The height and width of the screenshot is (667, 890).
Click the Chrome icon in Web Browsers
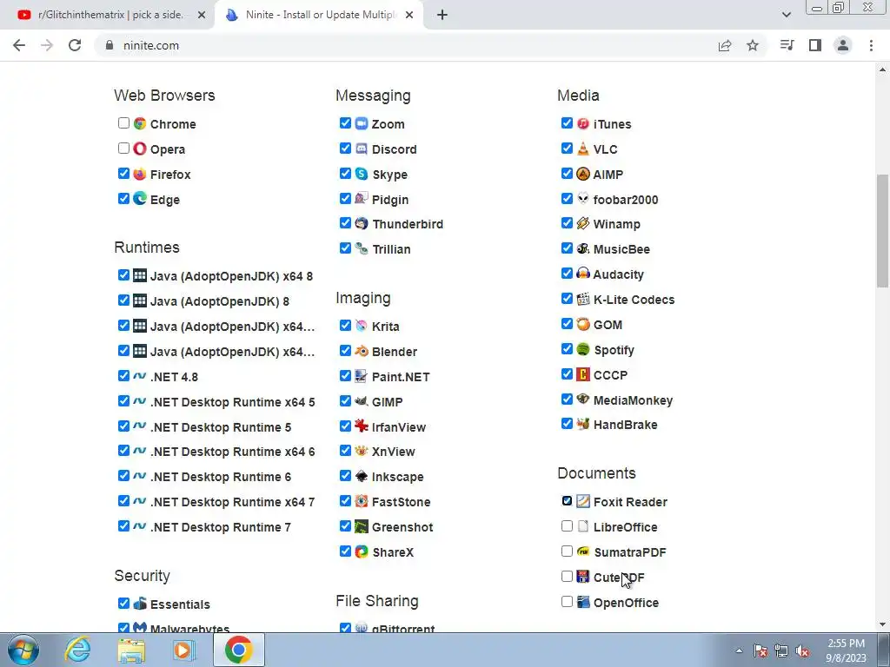(140, 123)
